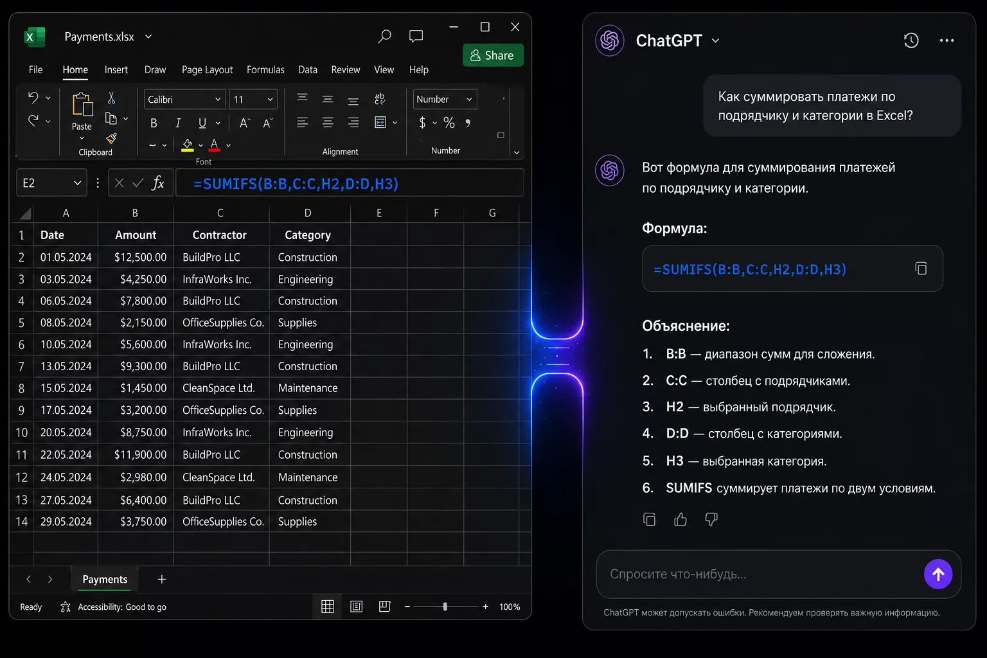Open the File menu
Viewport: 987px width, 658px height.
click(36, 69)
